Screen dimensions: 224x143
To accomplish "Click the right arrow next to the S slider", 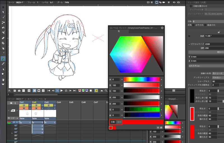I will pos(162,85).
